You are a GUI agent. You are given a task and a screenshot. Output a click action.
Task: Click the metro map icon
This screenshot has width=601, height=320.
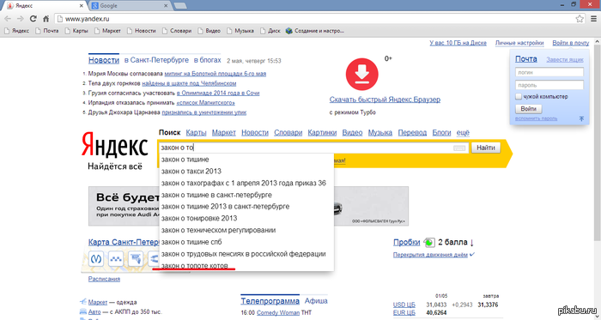pos(96,259)
